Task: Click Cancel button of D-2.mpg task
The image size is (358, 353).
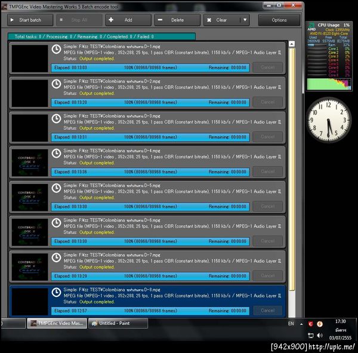Action: tap(267, 102)
